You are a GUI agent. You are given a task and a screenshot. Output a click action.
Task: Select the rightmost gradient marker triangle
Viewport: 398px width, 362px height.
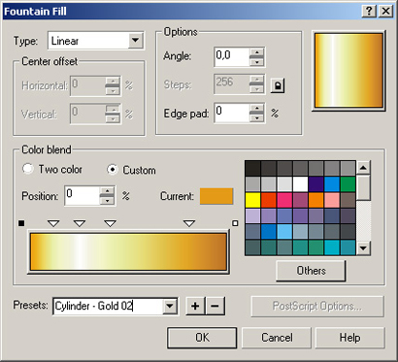tap(189, 223)
